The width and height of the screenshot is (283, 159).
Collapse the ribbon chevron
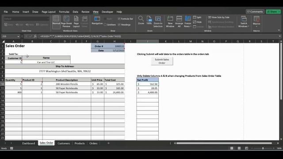click(279, 30)
